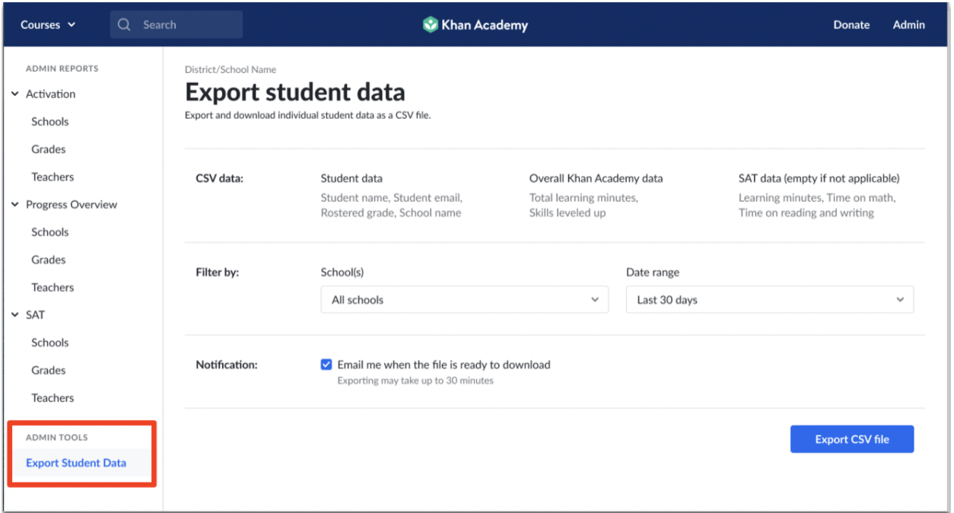The width and height of the screenshot is (954, 513).
Task: Open the Progress Overview report
Action: 72,205
